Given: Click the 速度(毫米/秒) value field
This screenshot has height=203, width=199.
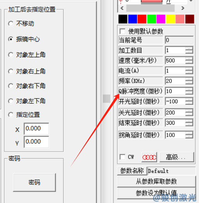Looking at the screenshot, I should pos(175,60).
